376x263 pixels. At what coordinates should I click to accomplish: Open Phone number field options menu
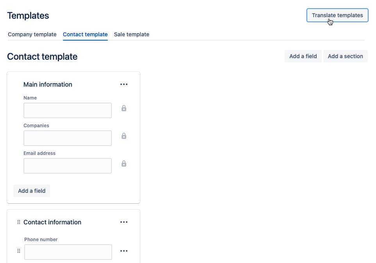coord(124,251)
